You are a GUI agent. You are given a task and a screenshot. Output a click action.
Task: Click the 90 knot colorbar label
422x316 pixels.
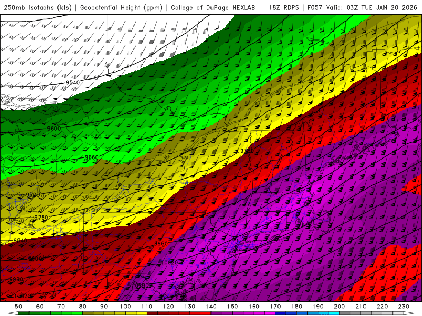click(x=104, y=307)
